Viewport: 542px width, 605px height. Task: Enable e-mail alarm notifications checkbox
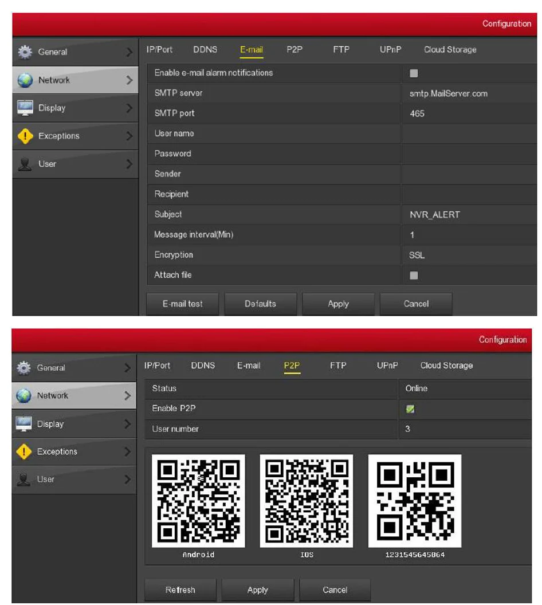pos(414,73)
